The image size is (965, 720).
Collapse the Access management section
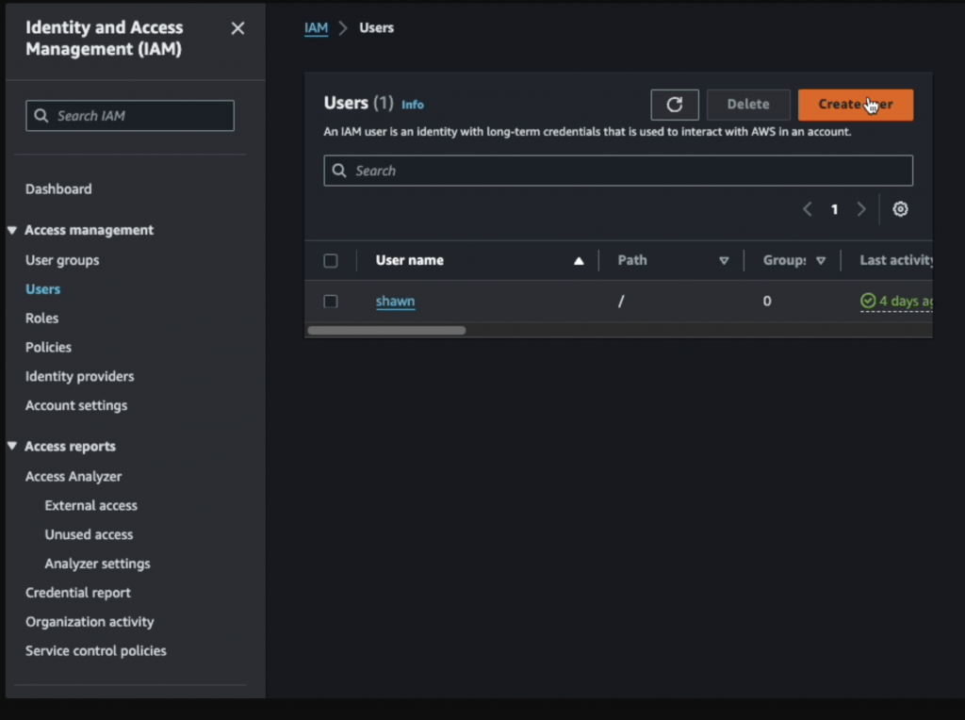[x=11, y=230]
